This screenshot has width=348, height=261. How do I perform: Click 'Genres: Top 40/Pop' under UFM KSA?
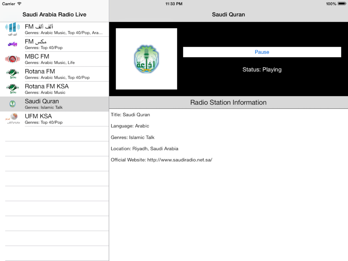pyautogui.click(x=44, y=122)
